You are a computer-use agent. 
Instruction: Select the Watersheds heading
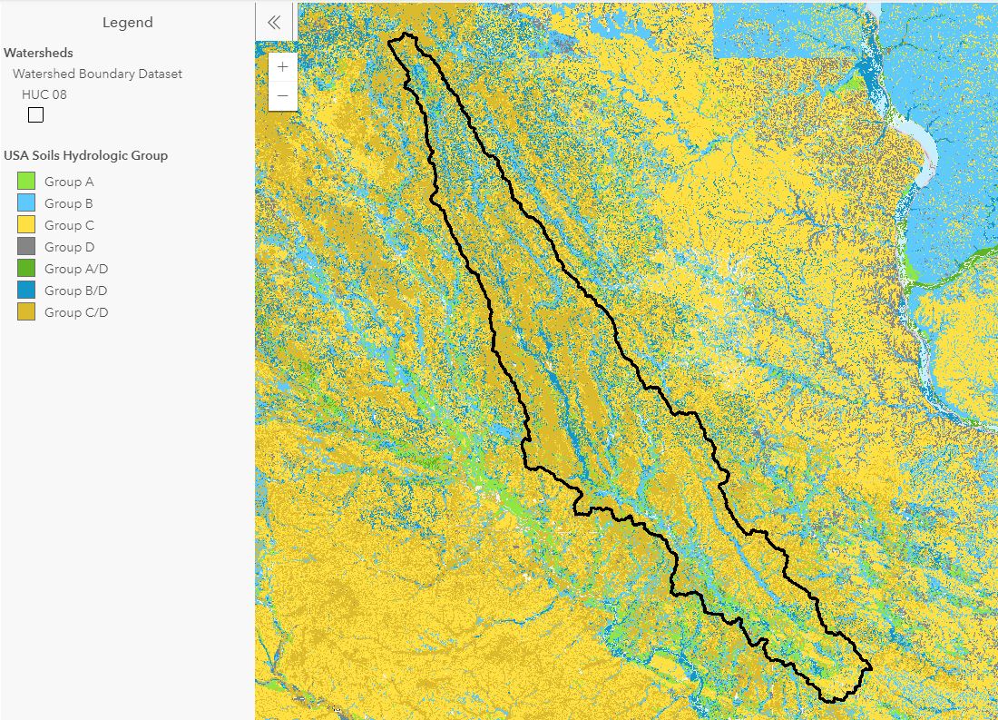[38, 53]
